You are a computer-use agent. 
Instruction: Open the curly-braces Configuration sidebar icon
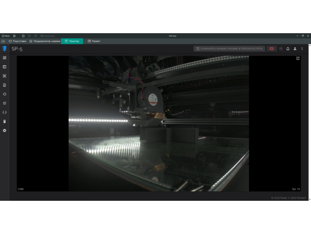(x=4, y=112)
